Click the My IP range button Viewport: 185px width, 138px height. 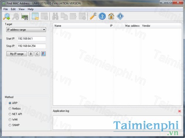pos(17,54)
